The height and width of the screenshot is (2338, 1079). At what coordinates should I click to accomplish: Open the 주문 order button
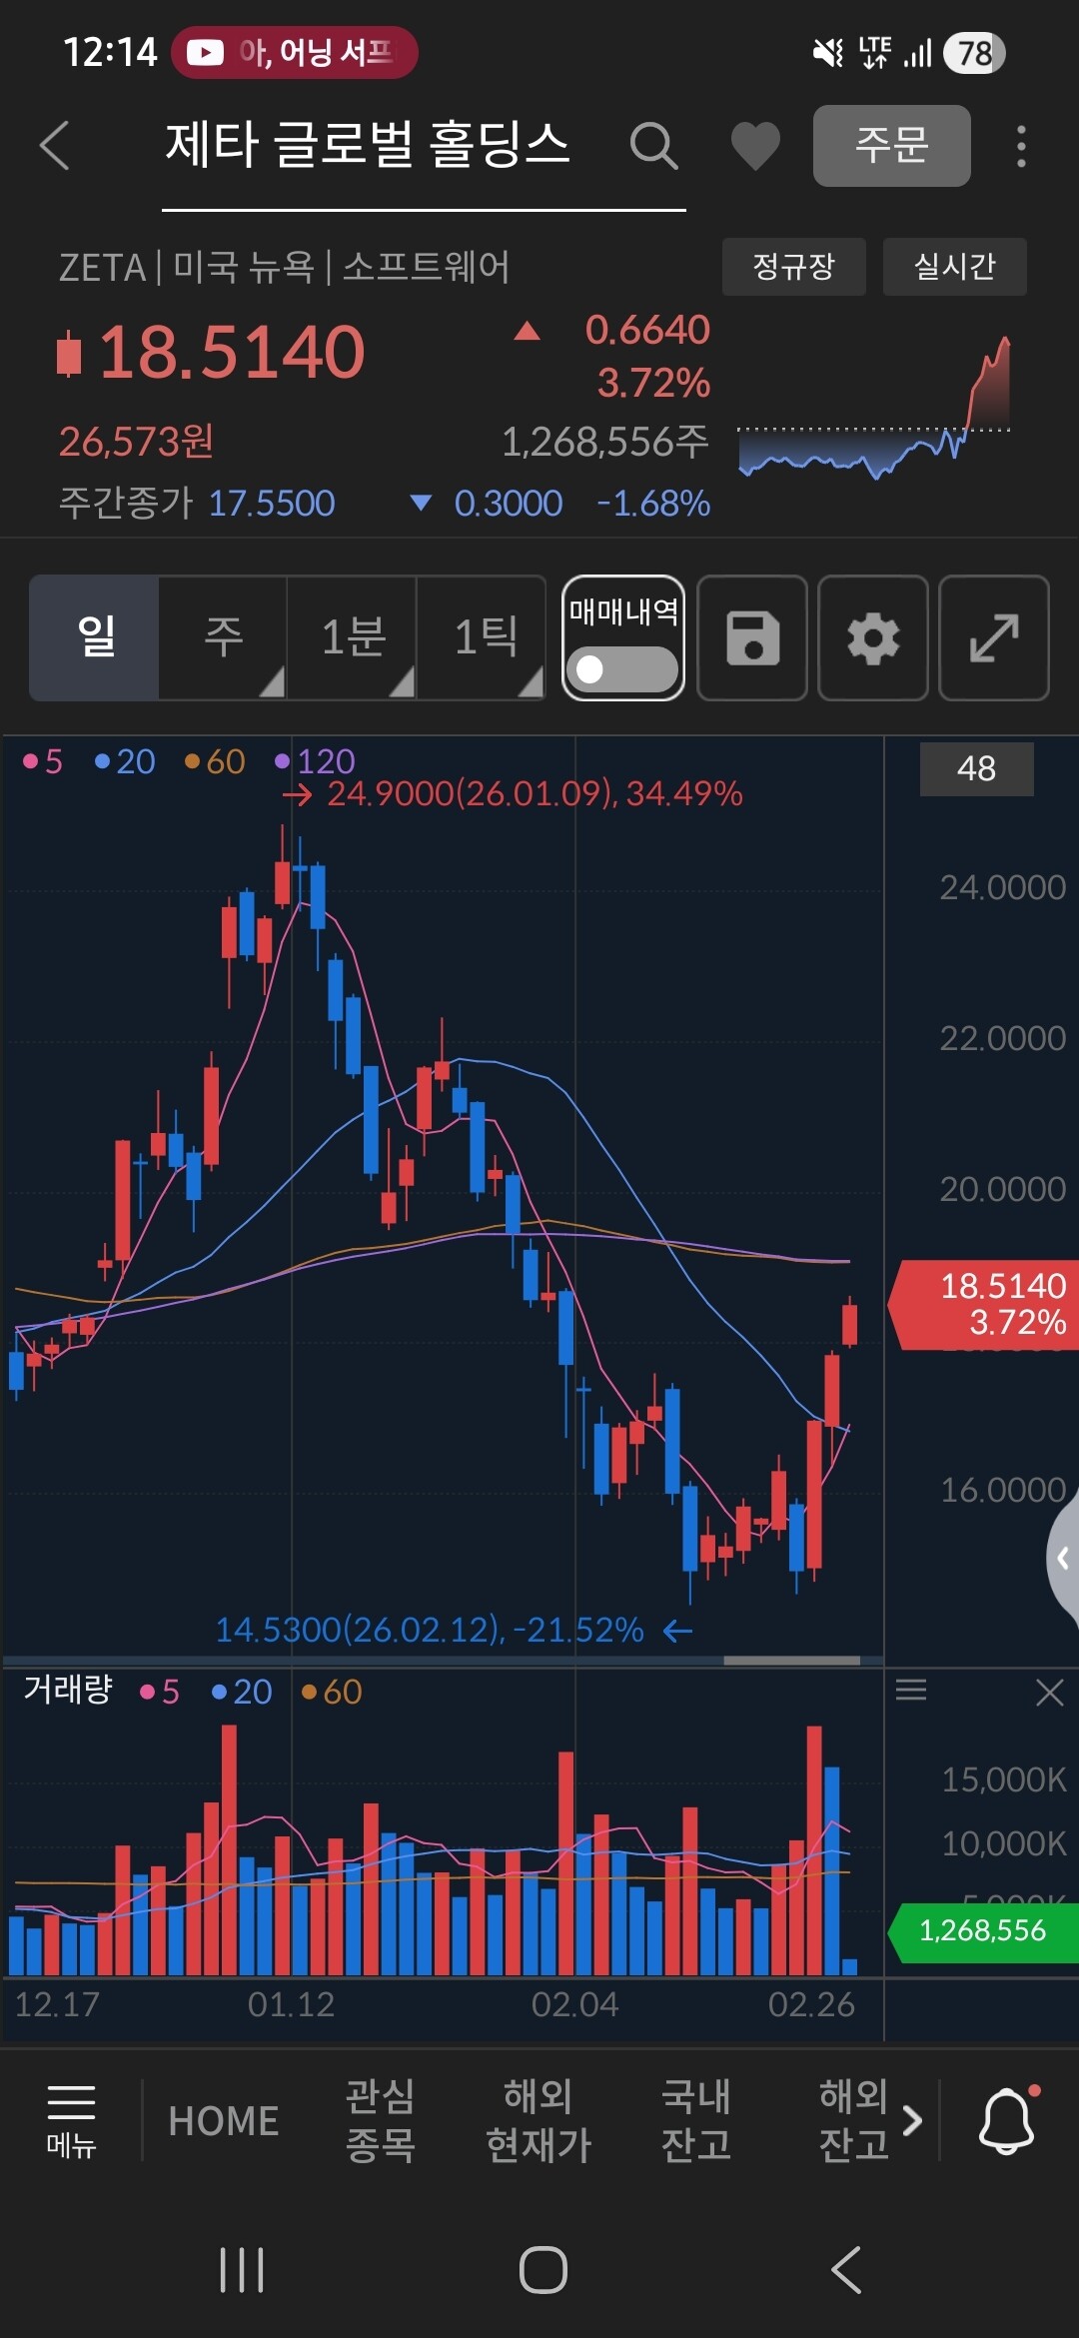[x=891, y=146]
